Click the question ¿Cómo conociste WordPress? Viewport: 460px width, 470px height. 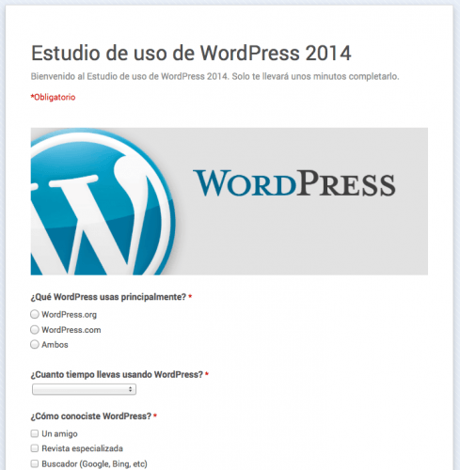tap(91, 416)
